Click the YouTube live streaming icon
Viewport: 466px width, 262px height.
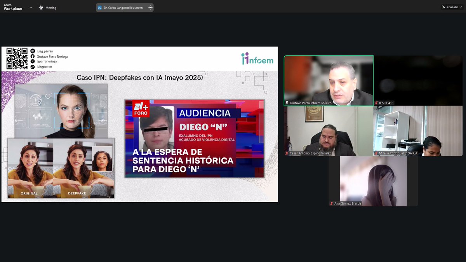tap(443, 7)
